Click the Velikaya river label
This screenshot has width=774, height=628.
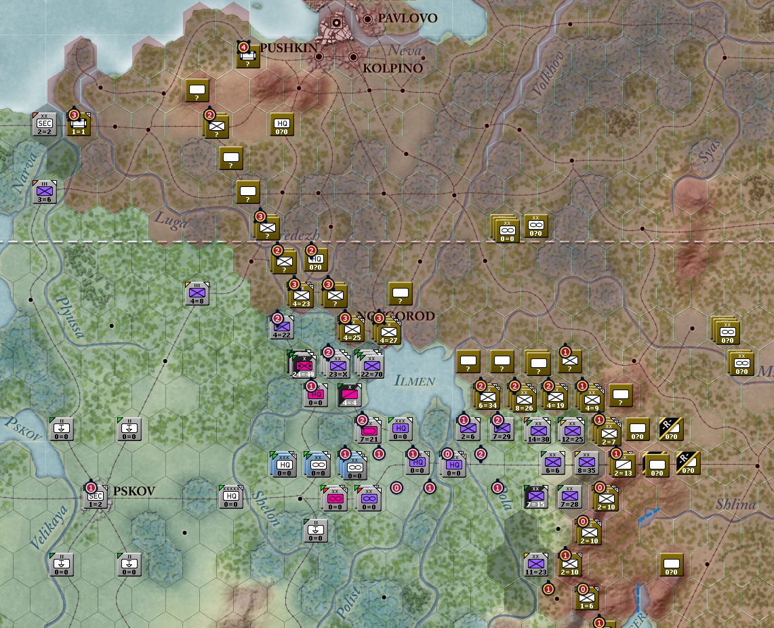point(48,527)
